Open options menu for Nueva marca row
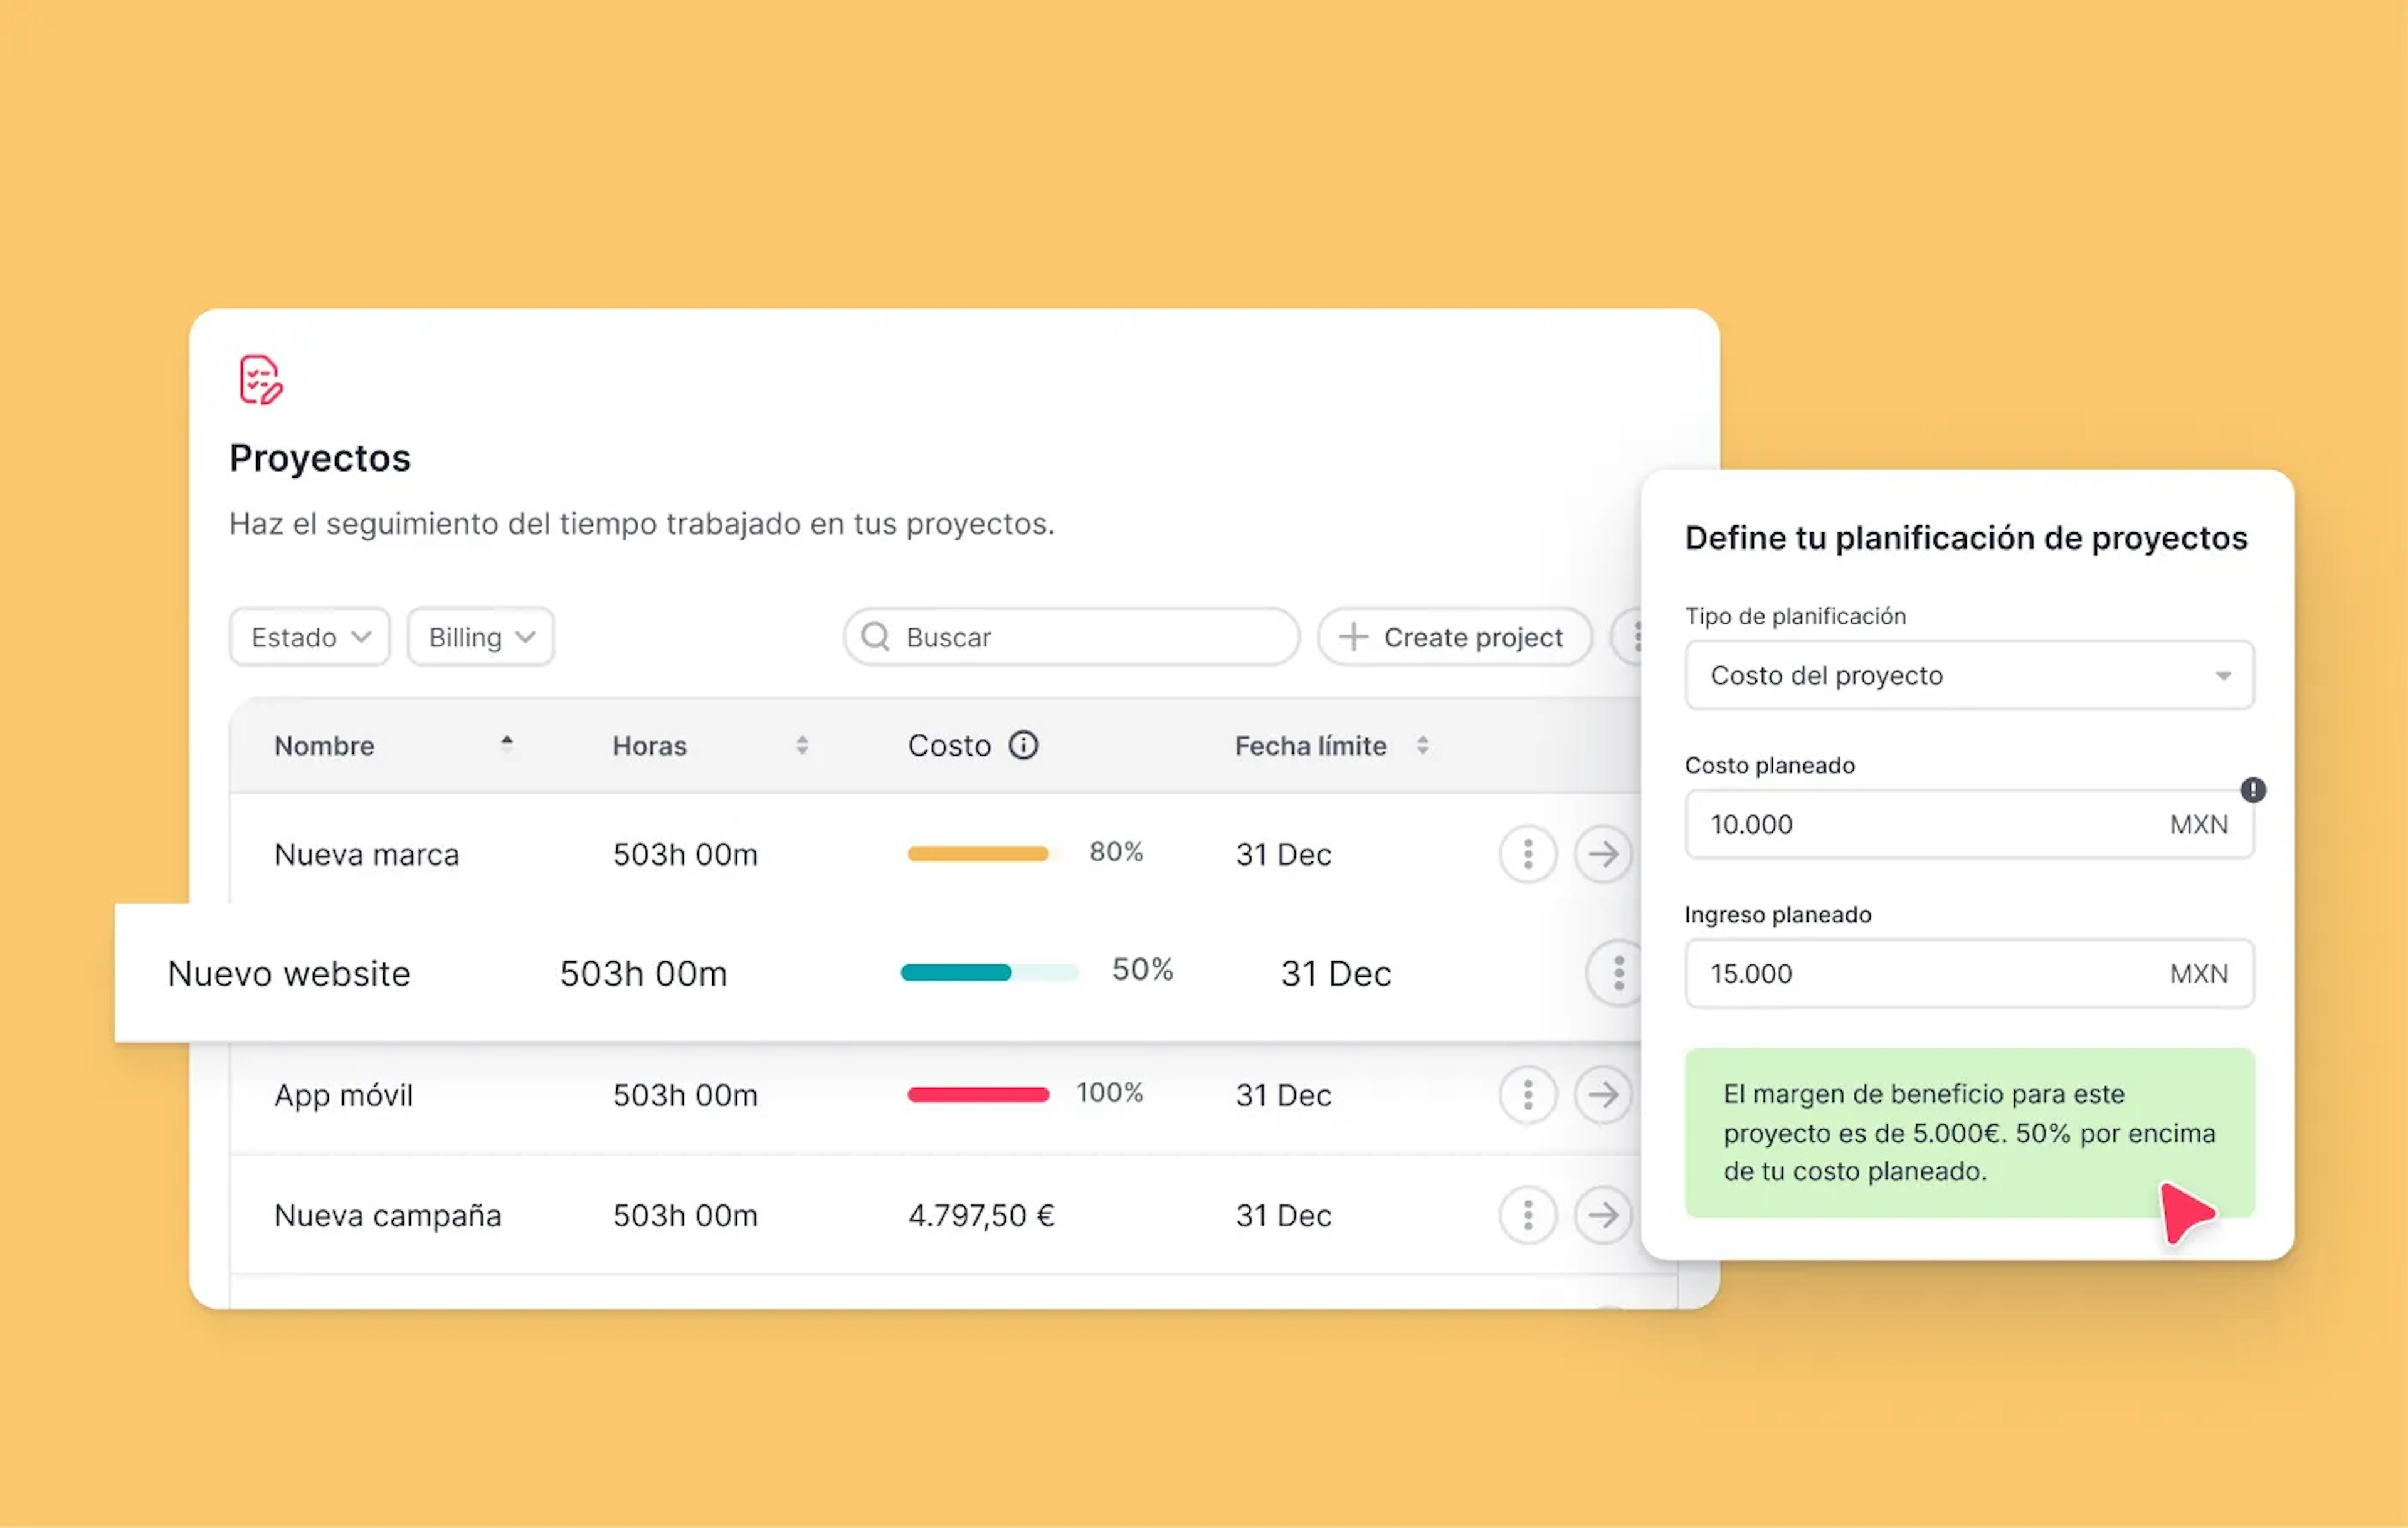 [x=1528, y=854]
